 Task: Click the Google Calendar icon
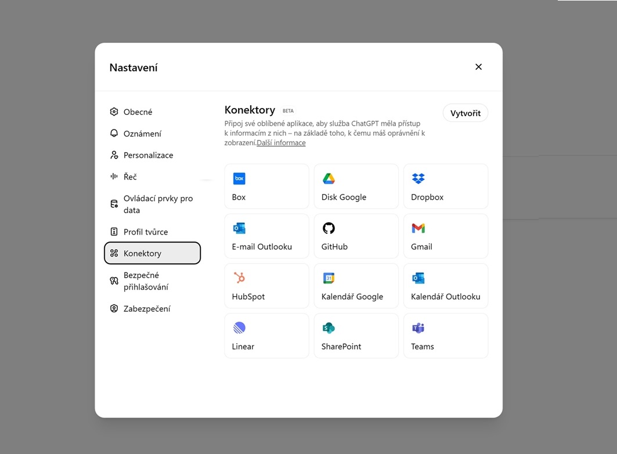[x=329, y=278]
